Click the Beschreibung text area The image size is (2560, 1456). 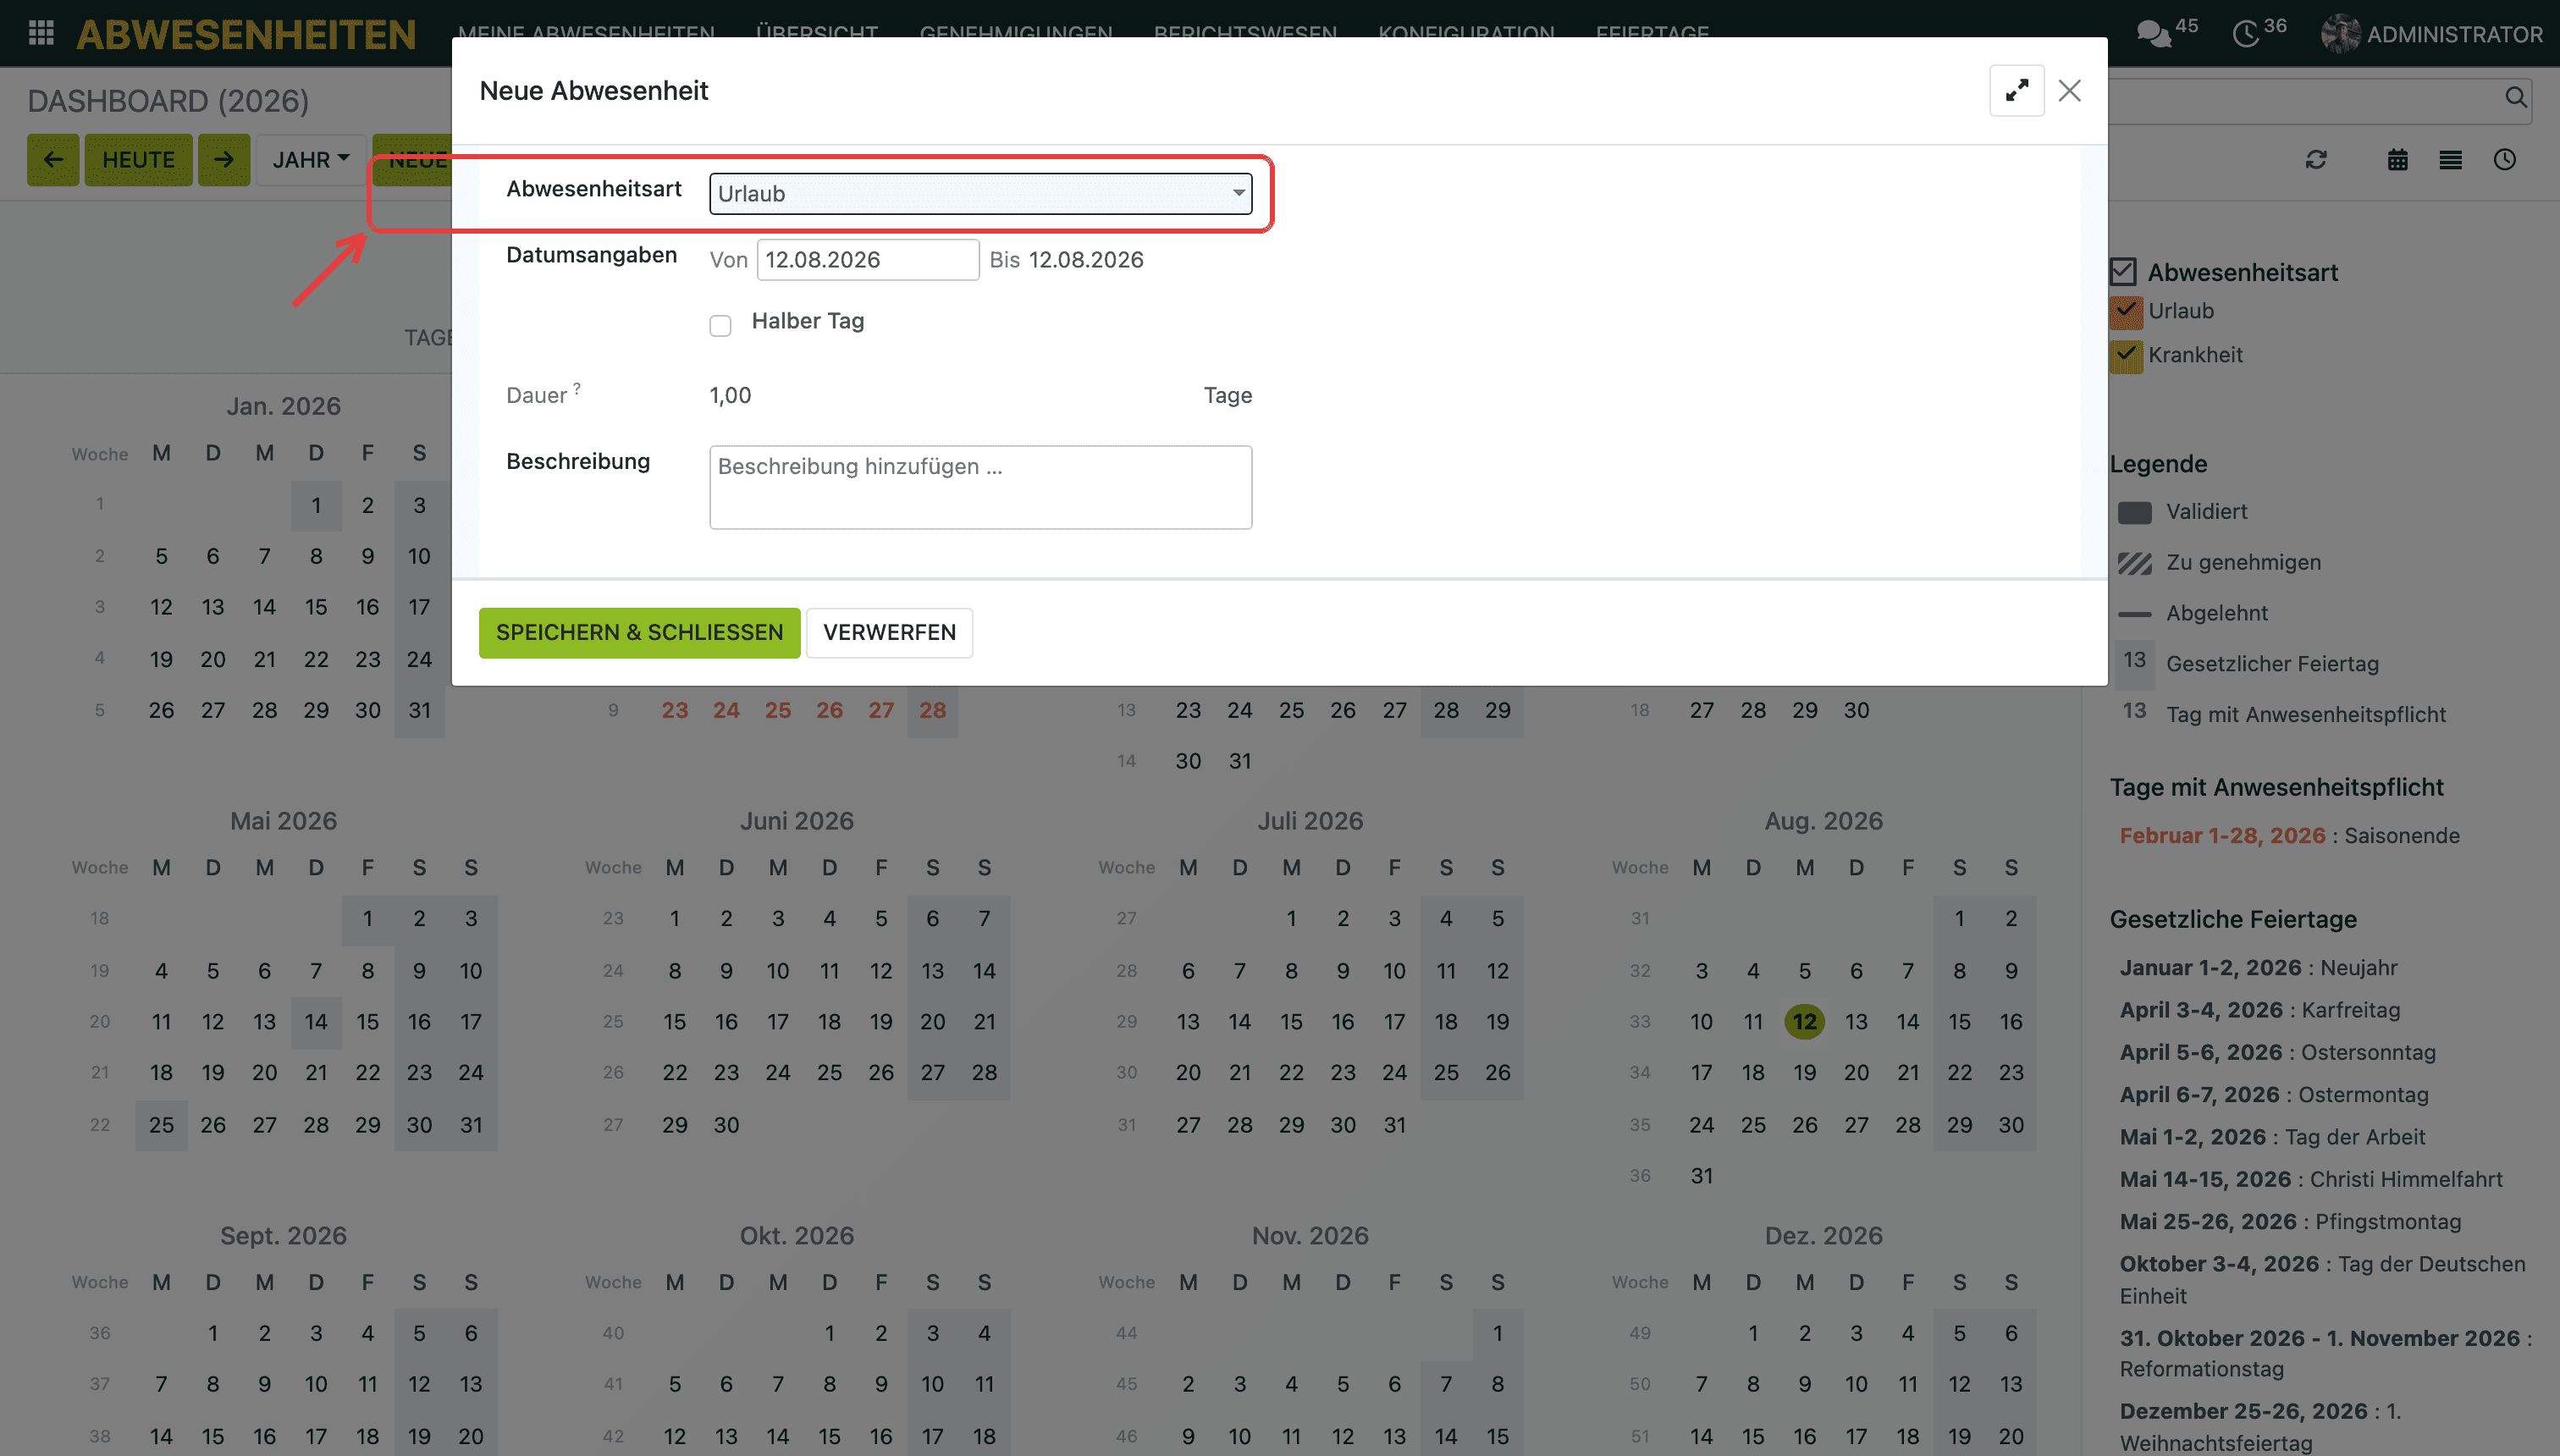click(980, 487)
